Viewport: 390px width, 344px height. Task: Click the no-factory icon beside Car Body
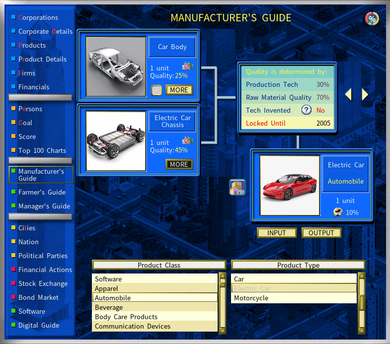pos(187,66)
